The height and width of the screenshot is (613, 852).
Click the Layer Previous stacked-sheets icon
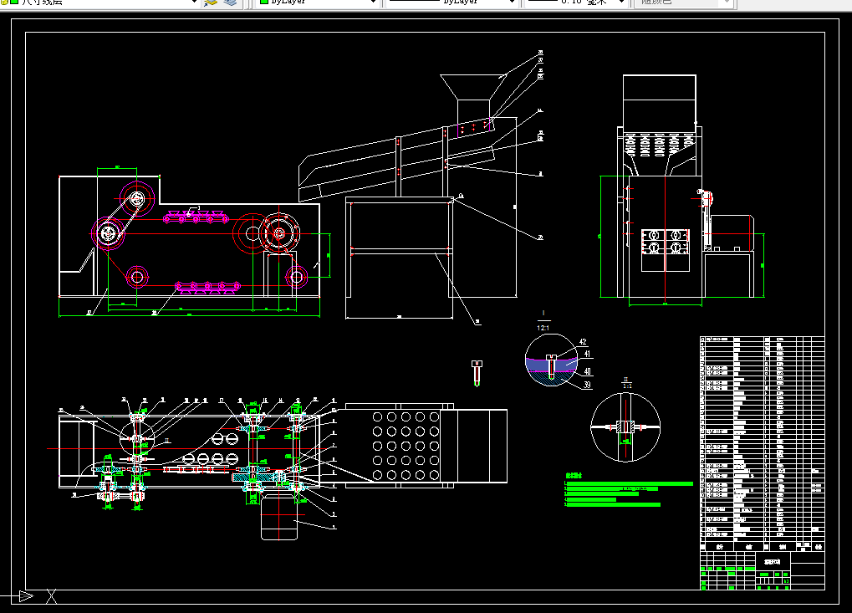pyautogui.click(x=231, y=3)
